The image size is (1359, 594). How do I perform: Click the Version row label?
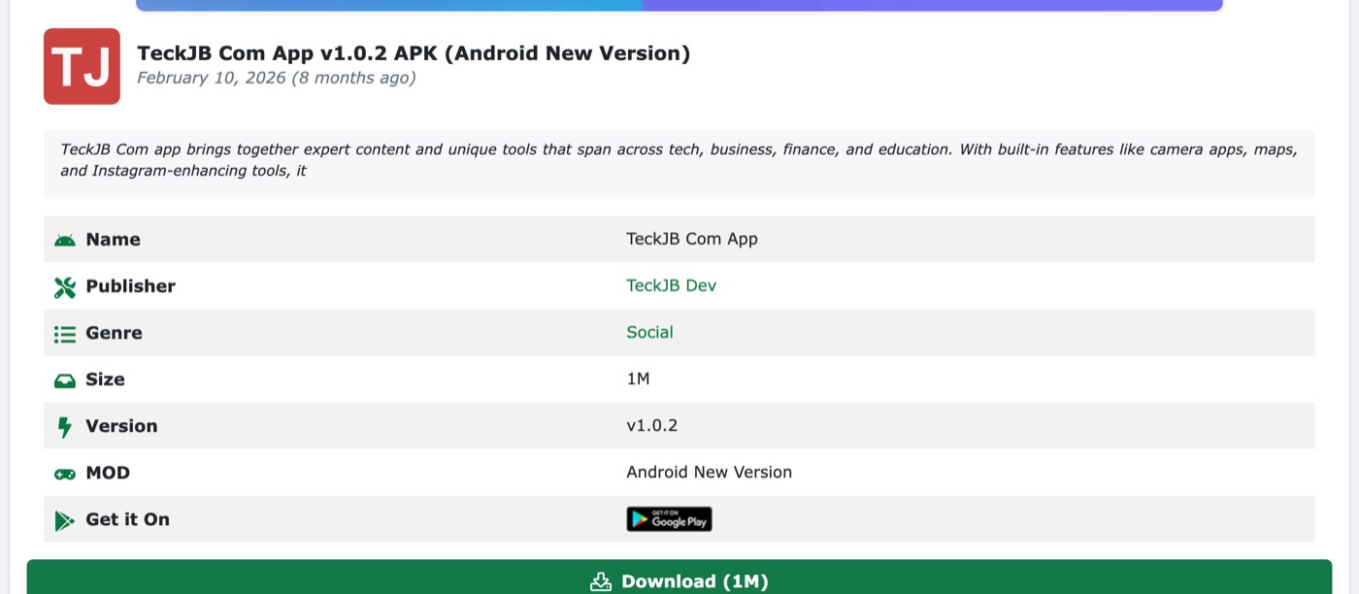(x=121, y=426)
